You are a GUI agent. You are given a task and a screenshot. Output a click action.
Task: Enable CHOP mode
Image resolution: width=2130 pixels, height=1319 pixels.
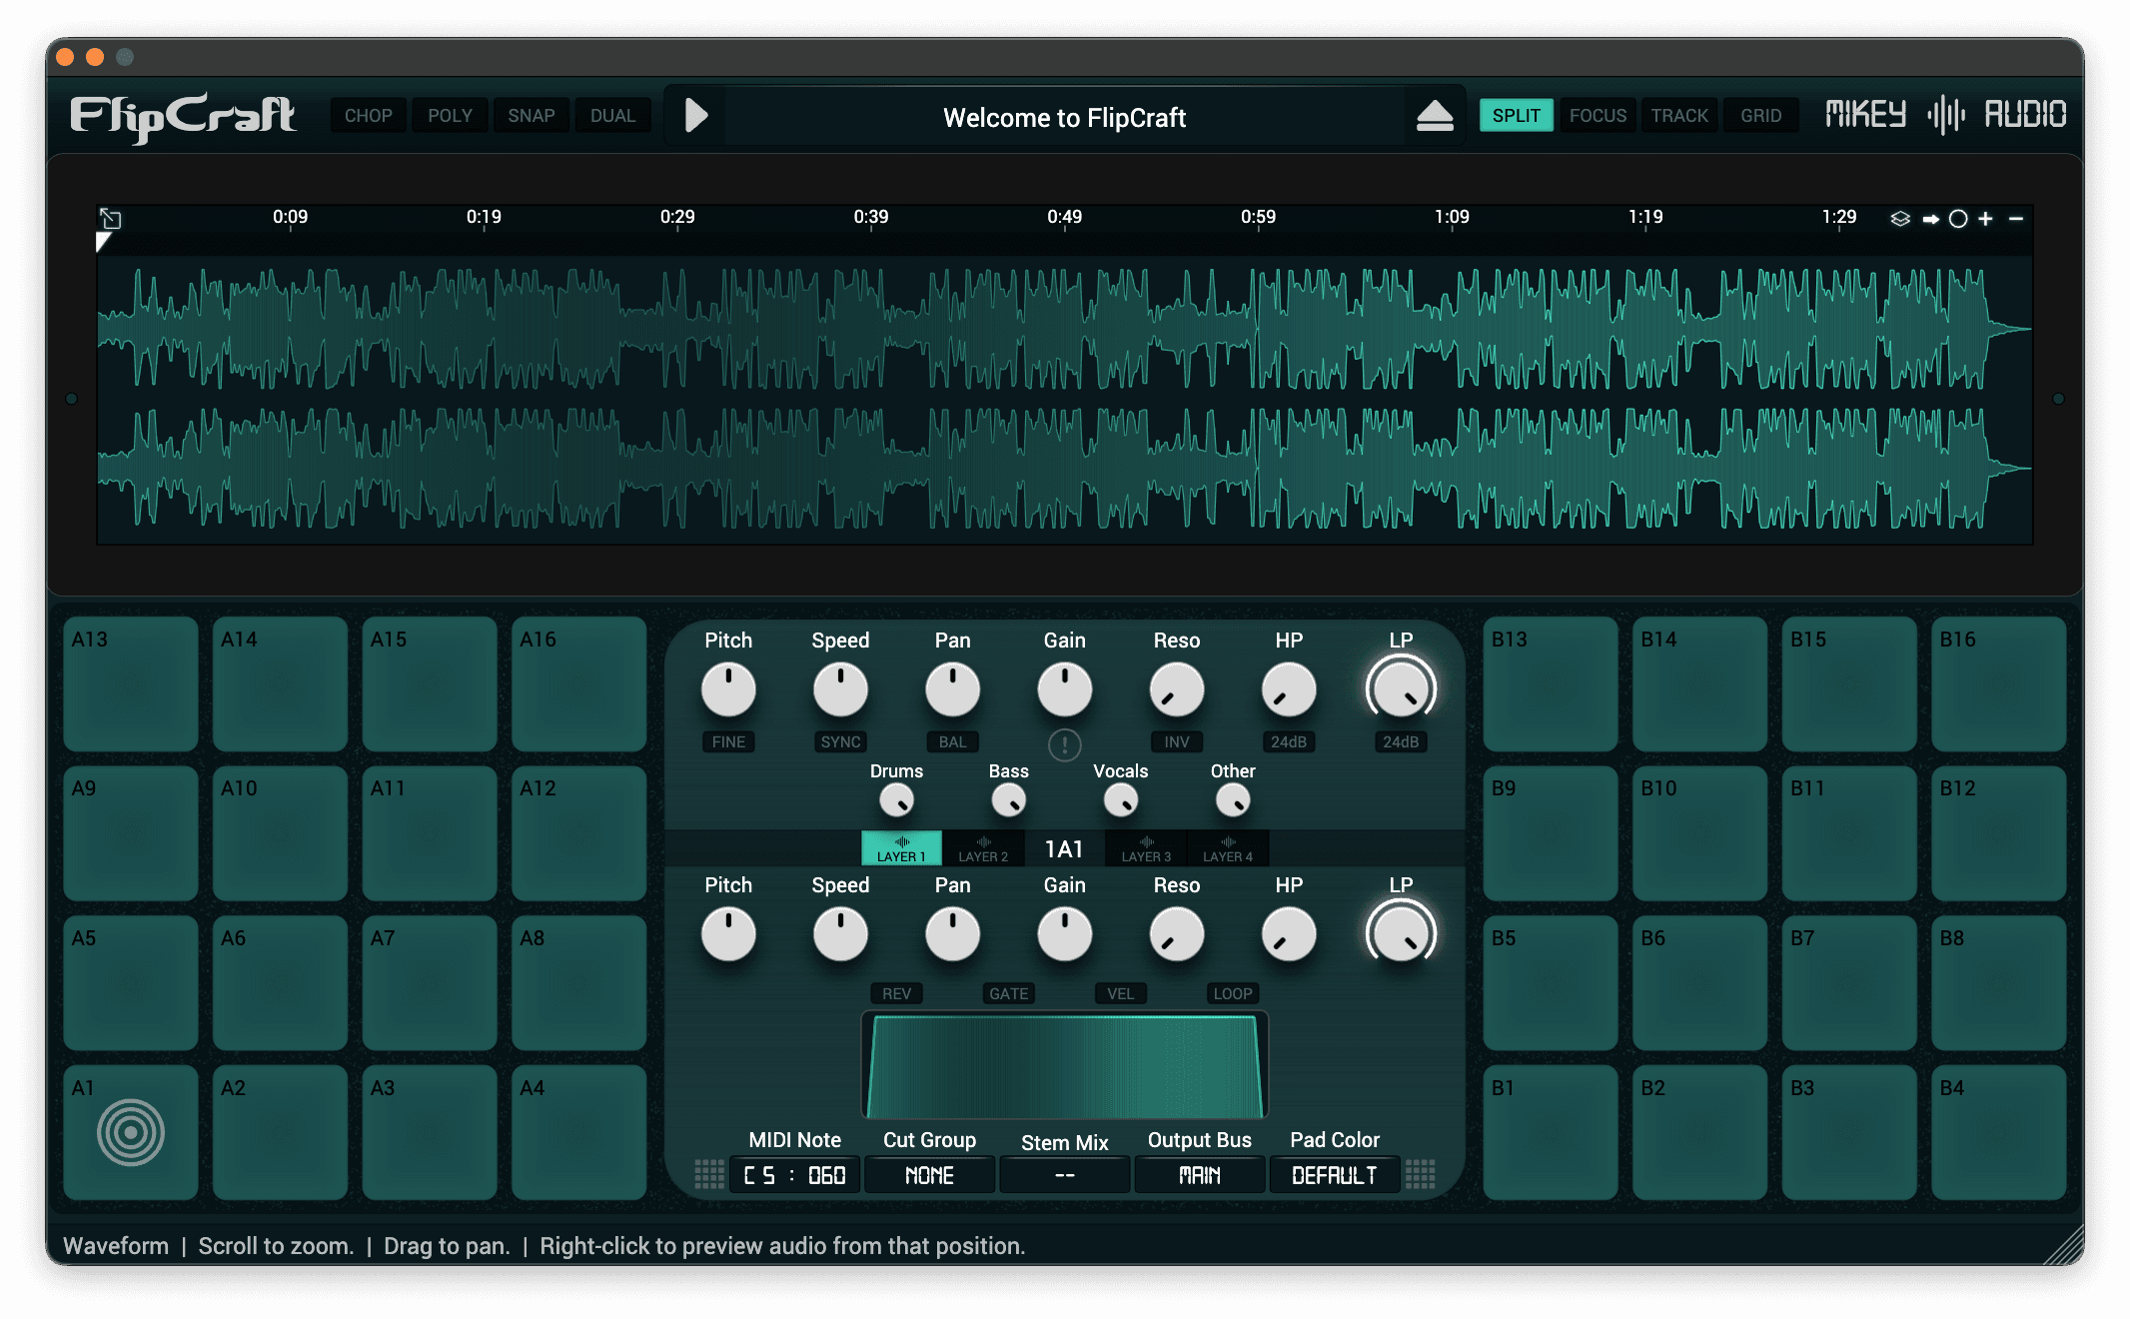pyautogui.click(x=368, y=116)
